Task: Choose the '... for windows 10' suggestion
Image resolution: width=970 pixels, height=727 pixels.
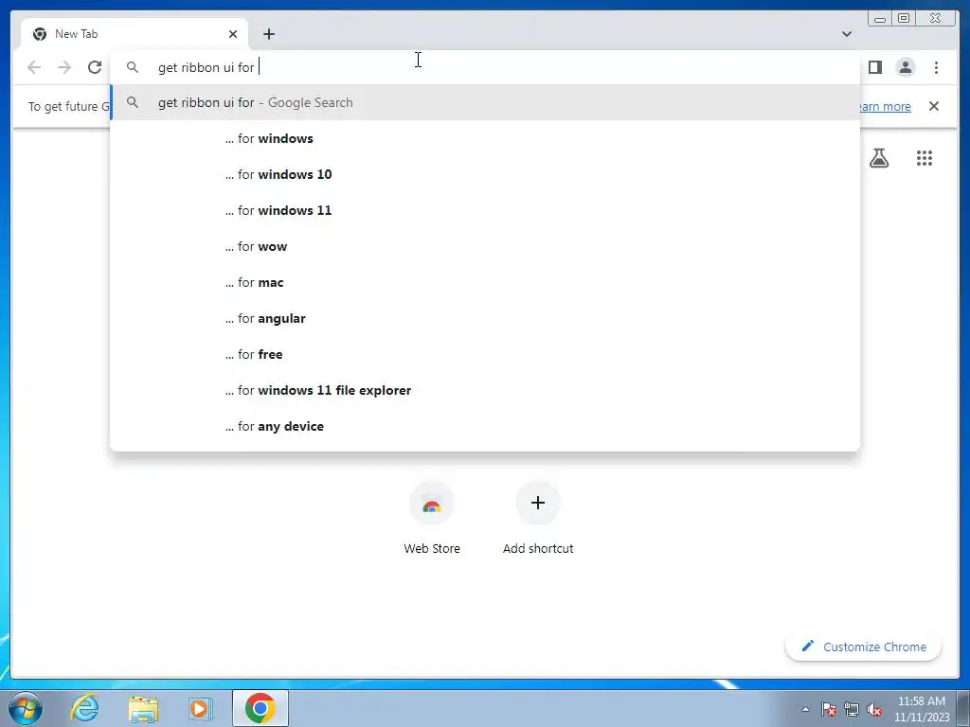Action: click(x=485, y=174)
